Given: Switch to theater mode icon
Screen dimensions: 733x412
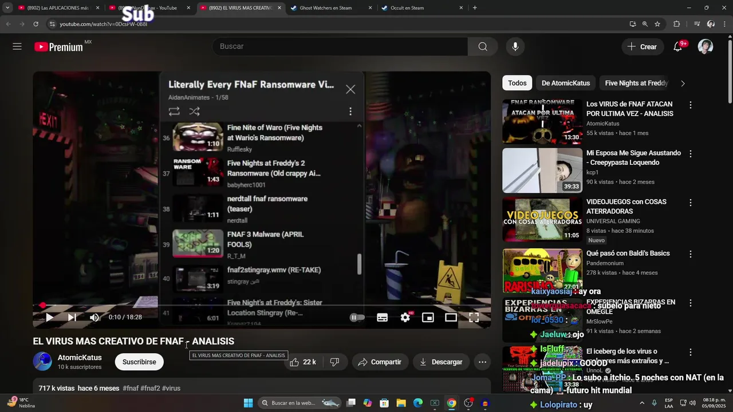Looking at the screenshot, I should pyautogui.click(x=451, y=317).
